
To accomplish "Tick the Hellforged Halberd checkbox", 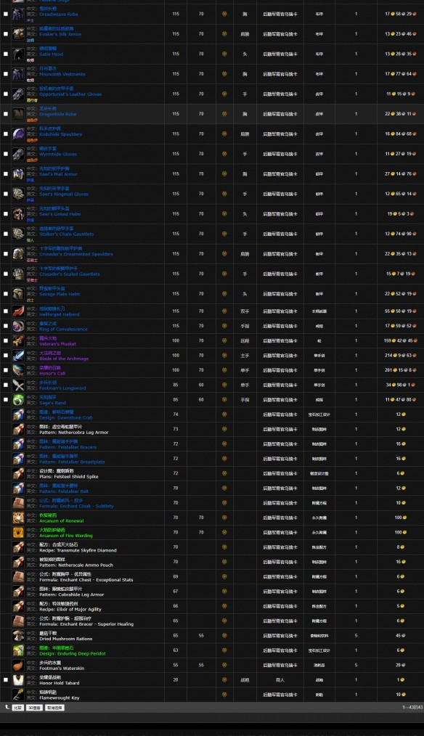I will click(6, 311).
